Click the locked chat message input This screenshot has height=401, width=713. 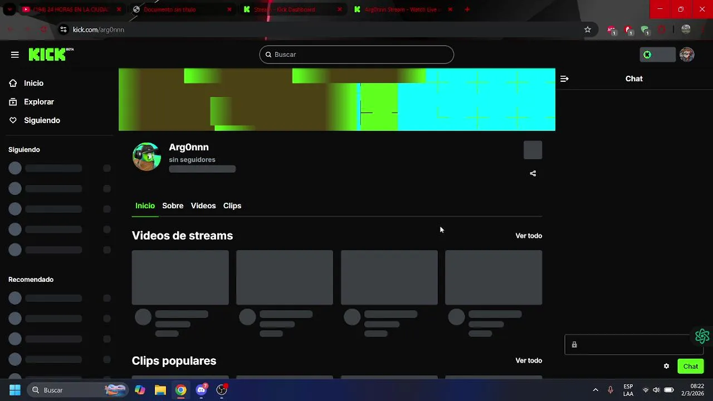[x=634, y=345]
